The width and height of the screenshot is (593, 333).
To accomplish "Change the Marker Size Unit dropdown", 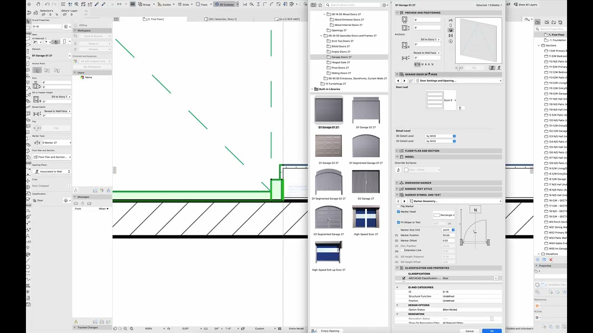I will tap(448, 230).
